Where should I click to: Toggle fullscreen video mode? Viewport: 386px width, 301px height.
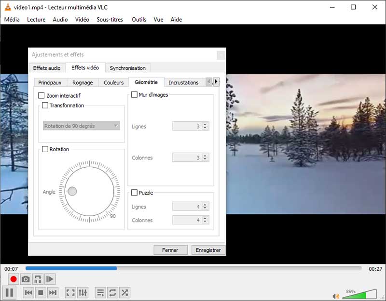click(70, 292)
